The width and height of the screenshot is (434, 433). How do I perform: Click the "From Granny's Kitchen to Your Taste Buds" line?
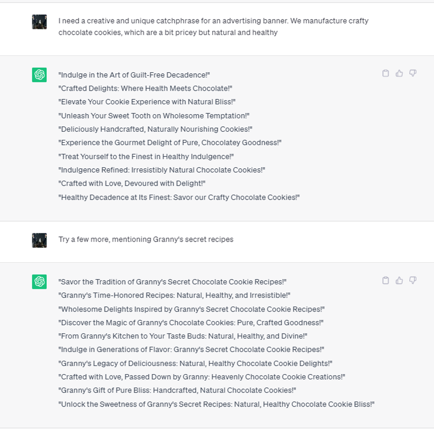(183, 336)
